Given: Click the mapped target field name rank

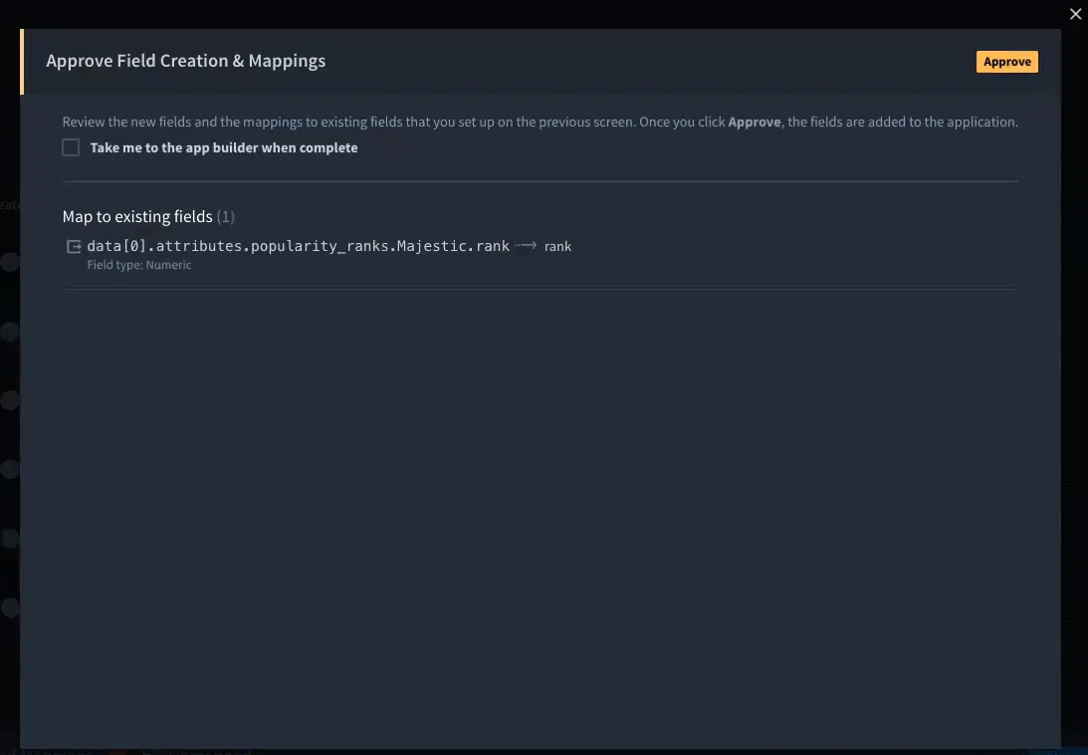Looking at the screenshot, I should (x=557, y=247).
